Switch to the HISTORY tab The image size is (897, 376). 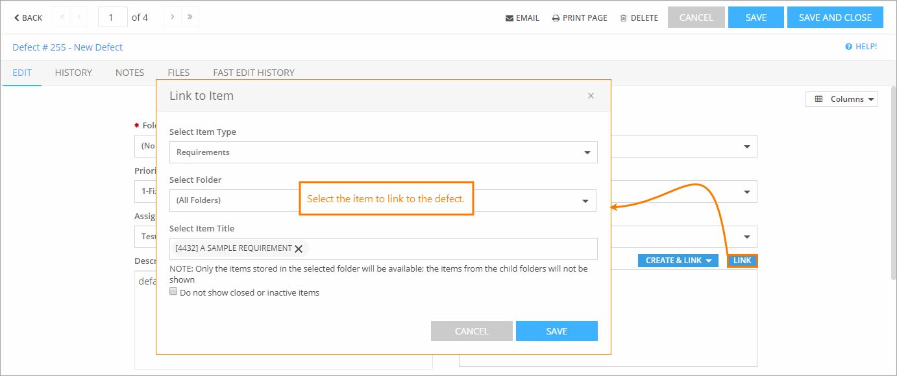tap(73, 73)
